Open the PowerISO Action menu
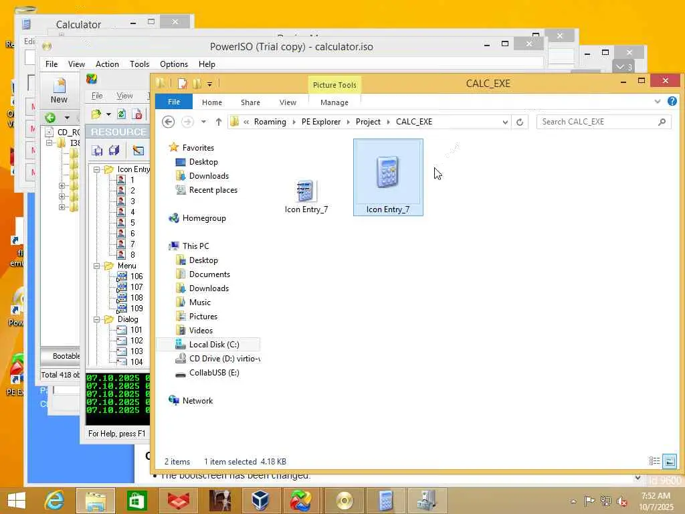This screenshot has width=685, height=514. (107, 64)
